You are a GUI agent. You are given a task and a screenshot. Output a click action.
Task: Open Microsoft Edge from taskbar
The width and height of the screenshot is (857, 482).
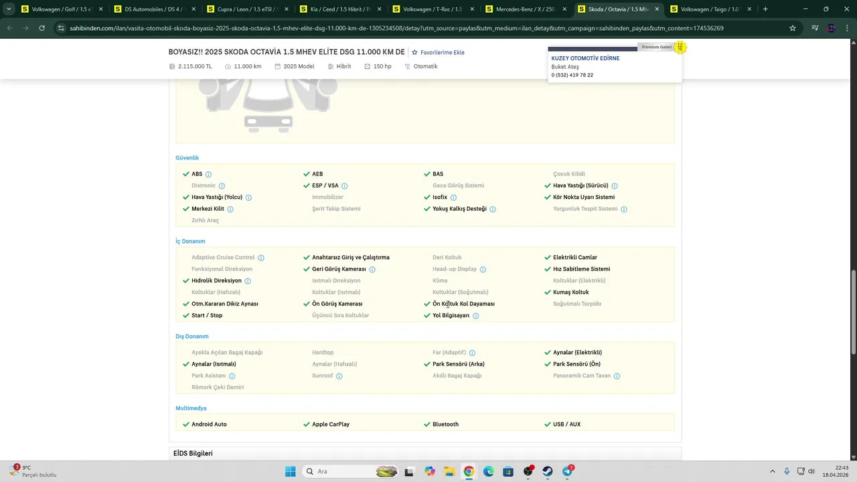point(488,471)
